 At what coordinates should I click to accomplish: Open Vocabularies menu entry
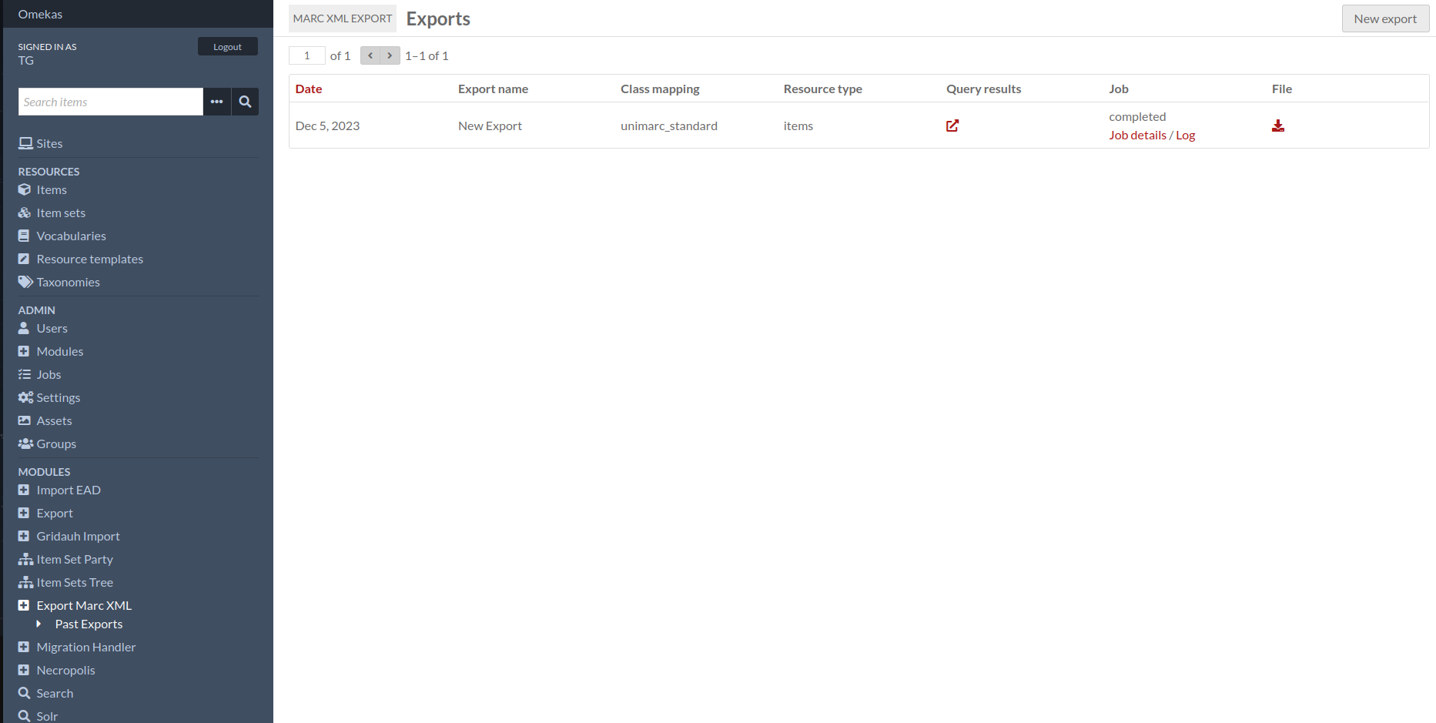coord(72,236)
